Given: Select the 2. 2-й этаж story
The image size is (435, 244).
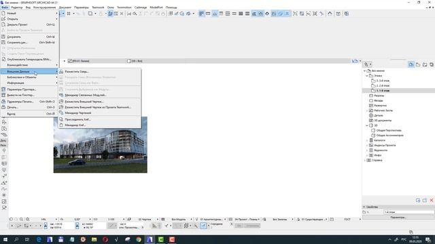Looking at the screenshot, I should [383, 86].
